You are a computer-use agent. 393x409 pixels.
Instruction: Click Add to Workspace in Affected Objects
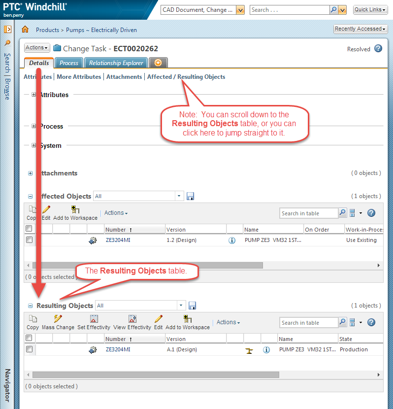pos(75,213)
